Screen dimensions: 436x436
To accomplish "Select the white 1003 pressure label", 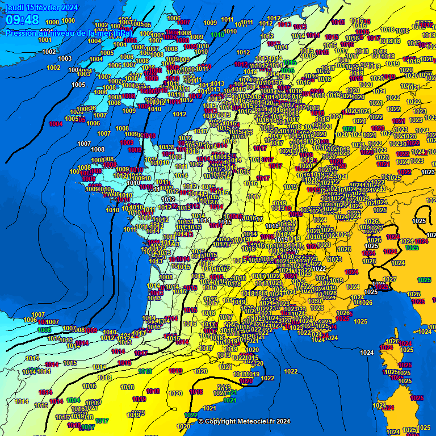I will coord(65,58).
